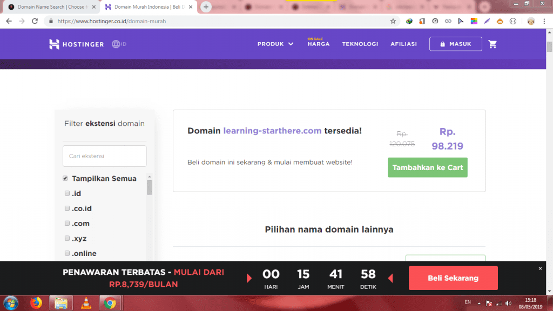Click the Hostinger logo
Screen dimensions: 553x311
tap(77, 44)
